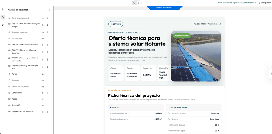Delete ITQ PRO Footer industrial module
Screen dimensions: 272x134
tap(43, 112)
